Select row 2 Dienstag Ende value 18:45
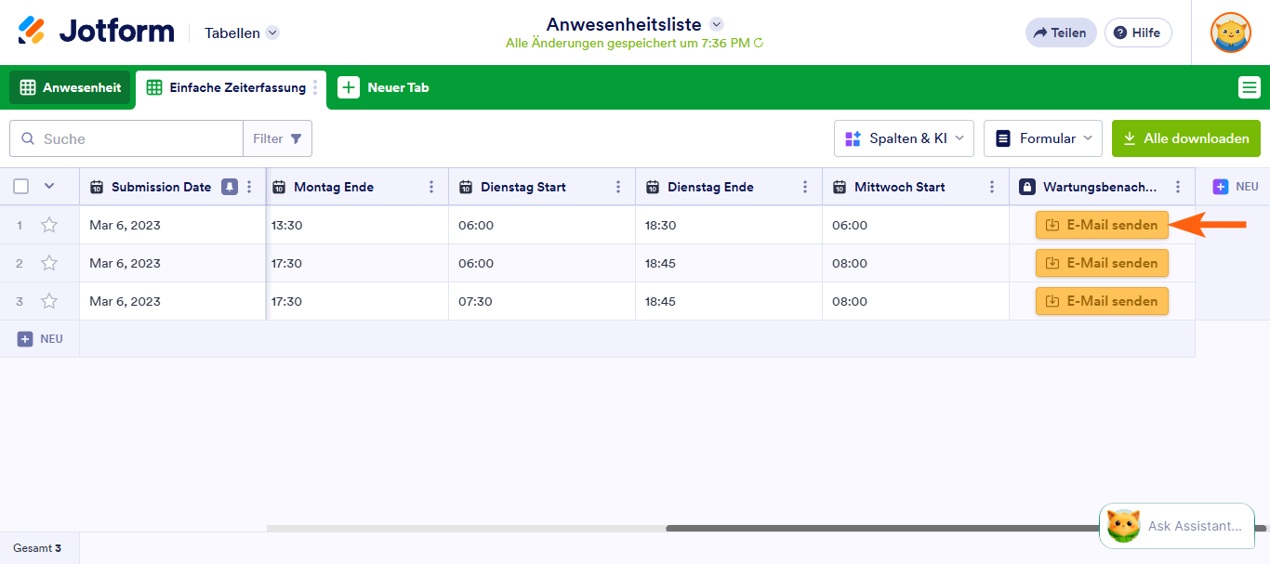 coord(729,263)
